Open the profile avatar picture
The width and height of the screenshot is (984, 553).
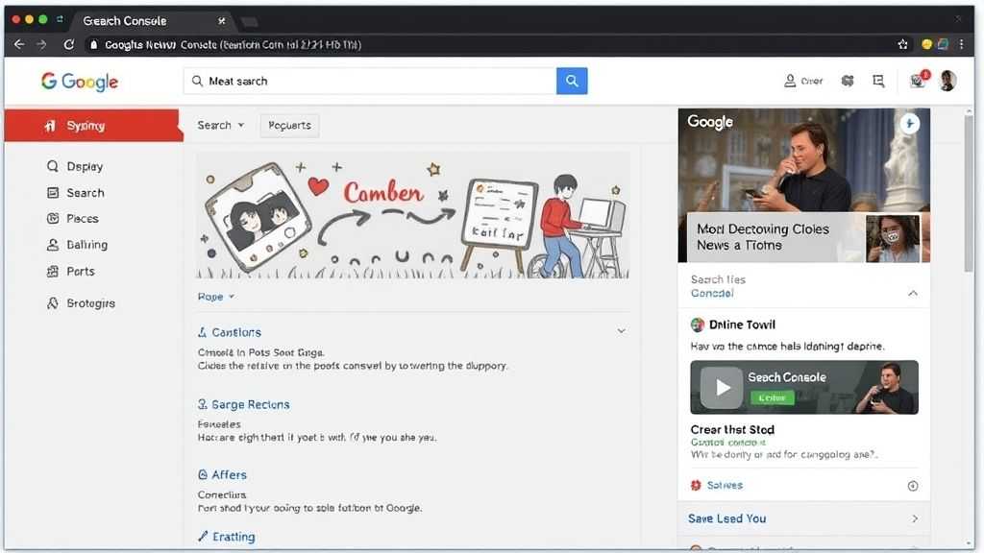948,81
